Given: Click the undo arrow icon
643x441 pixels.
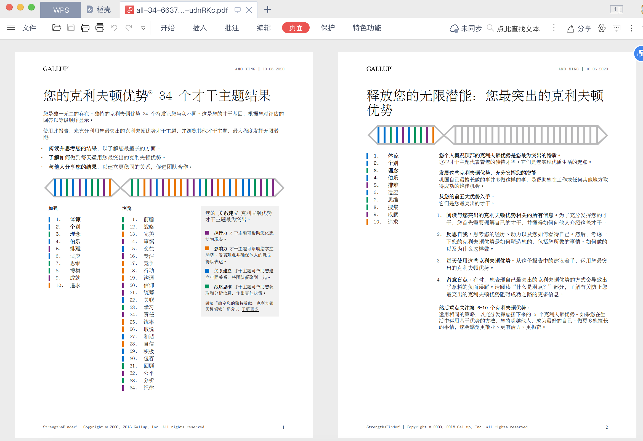Looking at the screenshot, I should point(114,28).
